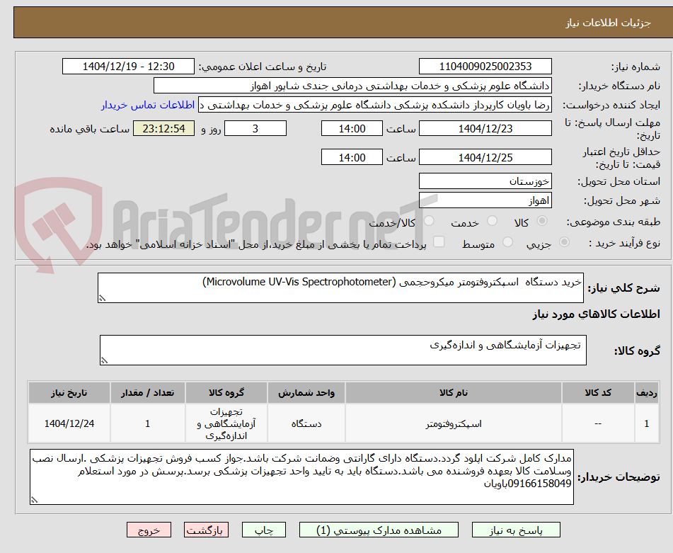Click the response deadline time 14:00 field
Viewport: 673px width, 553px height.
[x=352, y=128]
